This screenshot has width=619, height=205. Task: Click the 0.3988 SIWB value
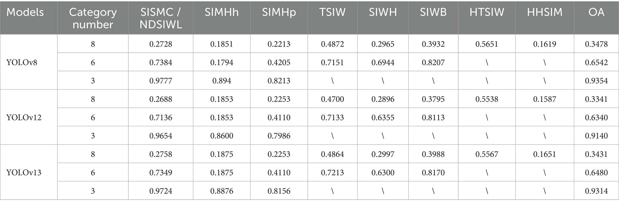pos(433,154)
